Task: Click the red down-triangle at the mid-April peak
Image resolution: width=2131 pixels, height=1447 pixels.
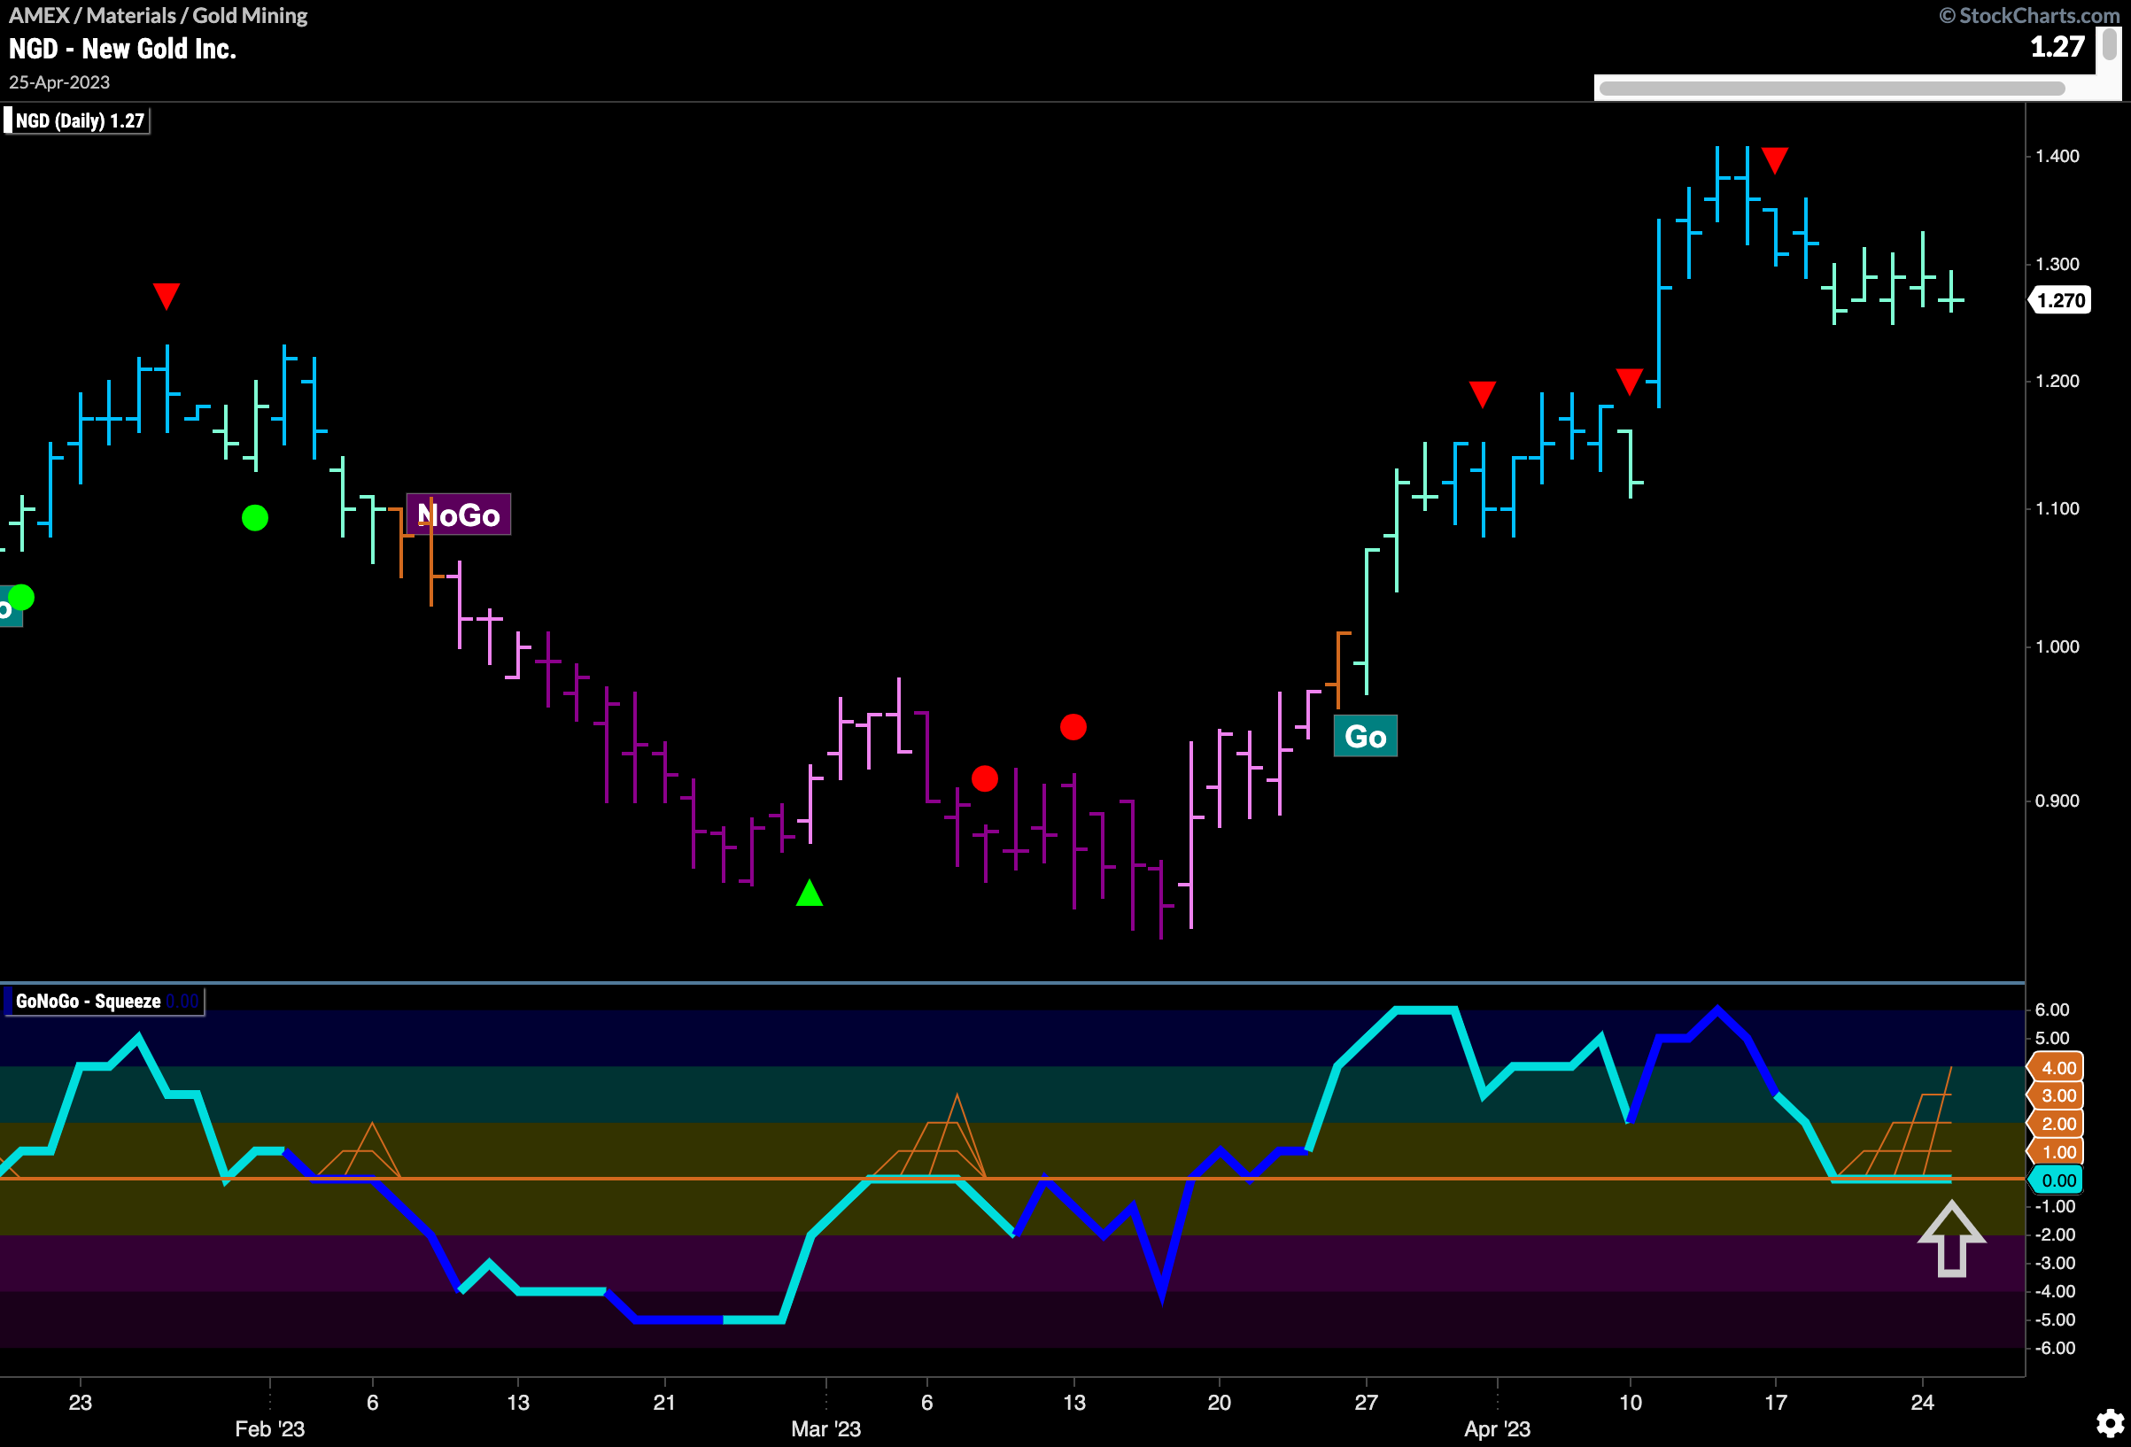Action: tap(1774, 160)
